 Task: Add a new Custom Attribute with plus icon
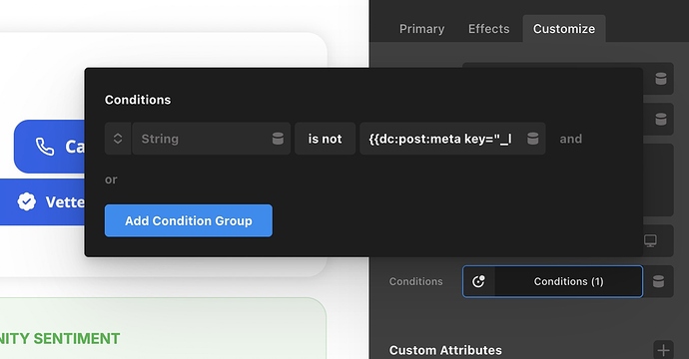(663, 350)
